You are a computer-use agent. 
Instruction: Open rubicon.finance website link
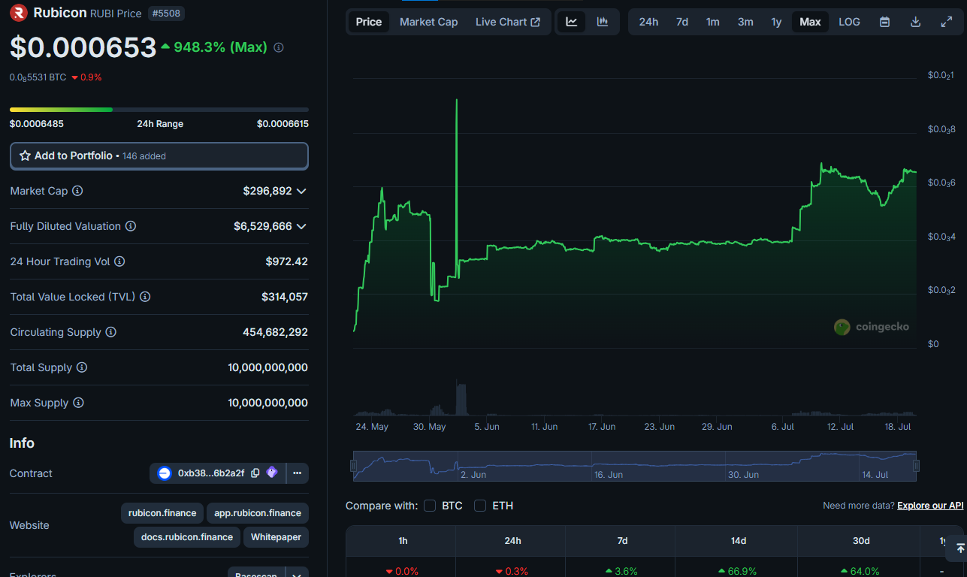point(162,513)
